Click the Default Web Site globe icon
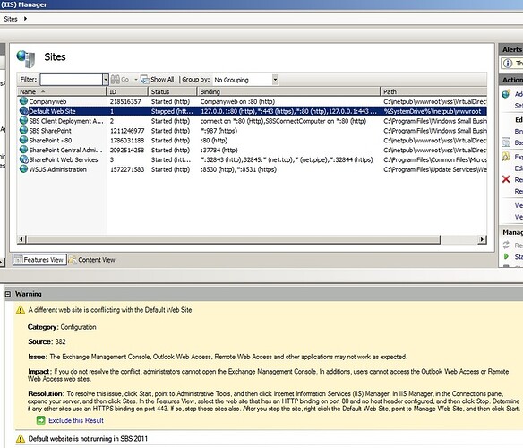The image size is (523, 448). (x=23, y=110)
